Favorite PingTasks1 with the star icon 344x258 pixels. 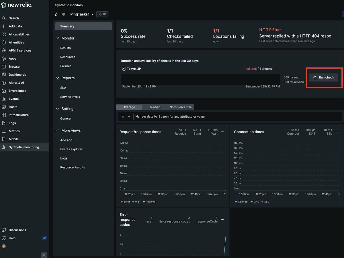56,14
